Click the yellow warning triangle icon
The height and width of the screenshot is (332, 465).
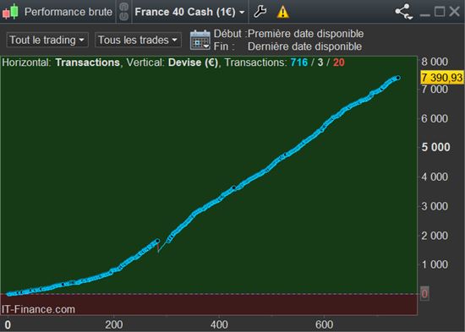click(282, 12)
